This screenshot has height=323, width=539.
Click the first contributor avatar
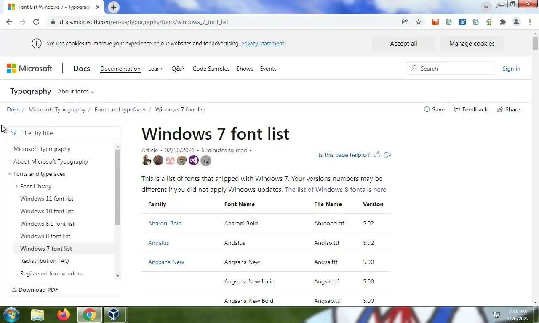tap(147, 160)
